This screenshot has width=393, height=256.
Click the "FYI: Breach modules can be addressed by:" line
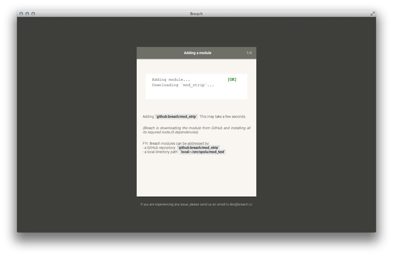pyautogui.click(x=176, y=143)
